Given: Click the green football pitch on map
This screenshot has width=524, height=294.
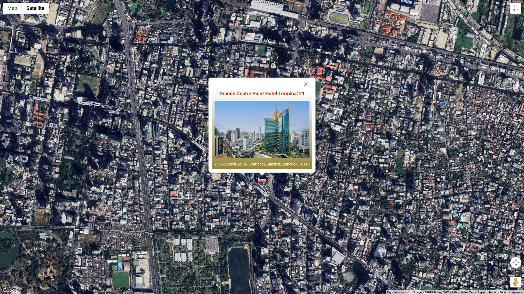Looking at the screenshot, I should tap(120, 280).
